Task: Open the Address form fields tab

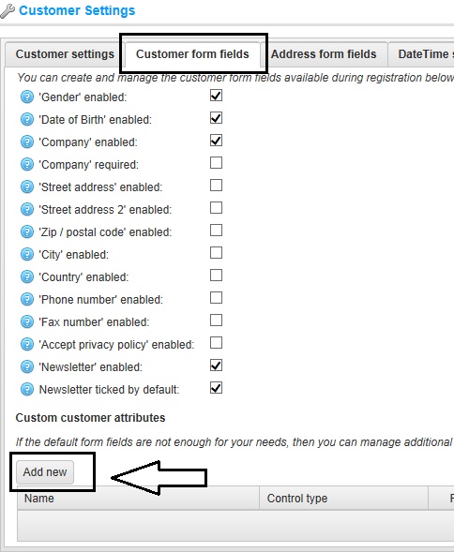Action: (x=324, y=54)
